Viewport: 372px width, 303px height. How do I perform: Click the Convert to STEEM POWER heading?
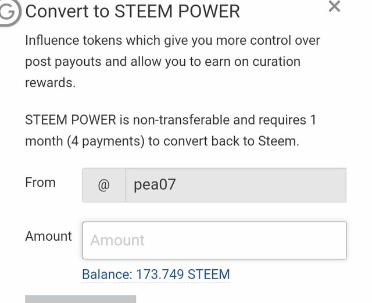tap(133, 12)
